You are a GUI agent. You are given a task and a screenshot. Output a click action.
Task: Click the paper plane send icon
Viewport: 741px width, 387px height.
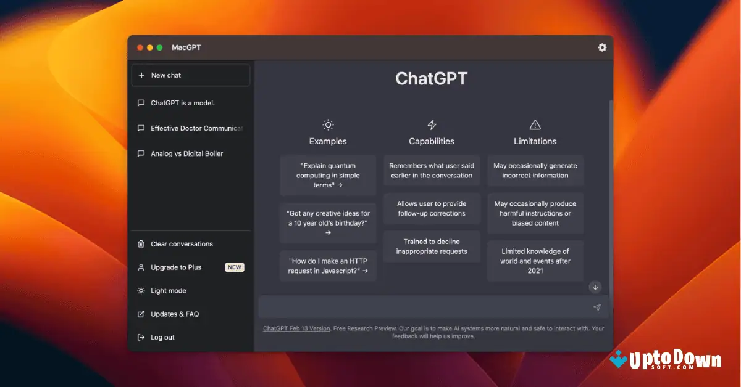click(597, 307)
